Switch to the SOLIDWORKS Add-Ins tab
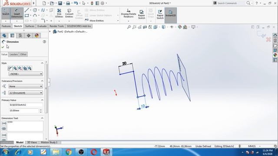 point(79,26)
